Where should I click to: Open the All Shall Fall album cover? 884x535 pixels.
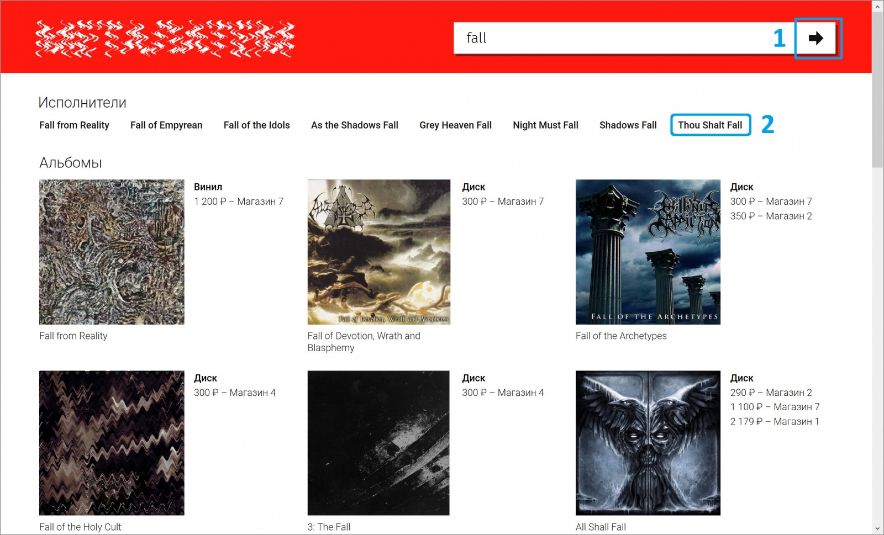(648, 443)
